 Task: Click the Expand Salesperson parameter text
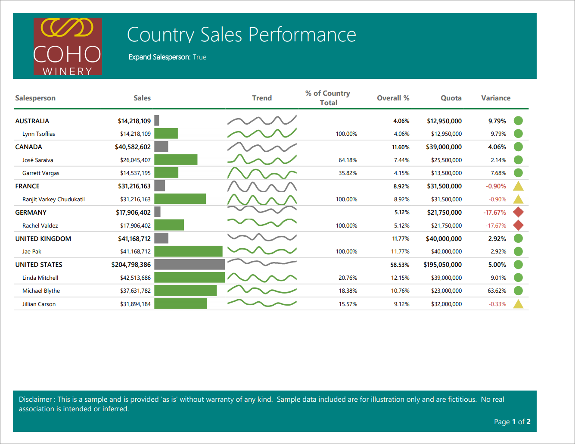coord(167,57)
